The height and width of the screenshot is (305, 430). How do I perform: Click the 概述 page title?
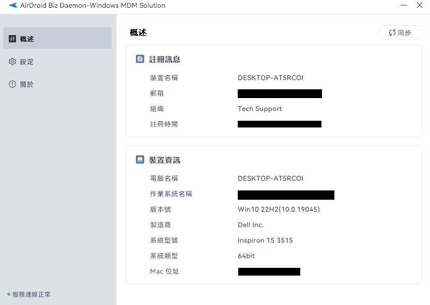tap(138, 33)
